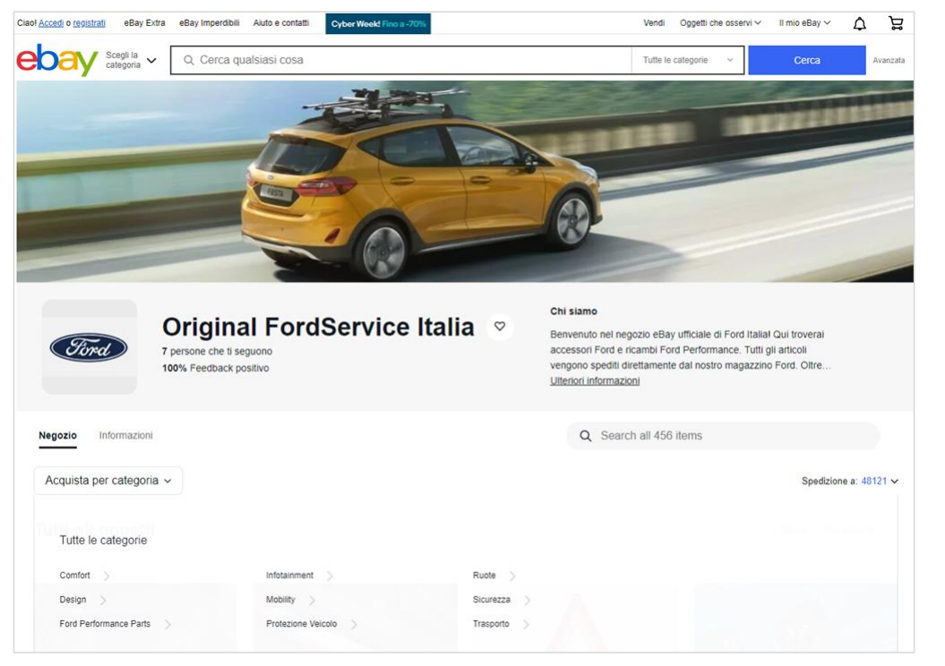The width and height of the screenshot is (945, 666).
Task: Open the Cyber Week promo banner
Action: pos(378,24)
